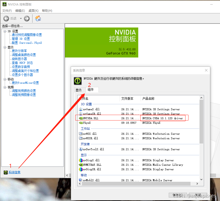
Task: Click component list scroll up arrow
Action: point(201,98)
